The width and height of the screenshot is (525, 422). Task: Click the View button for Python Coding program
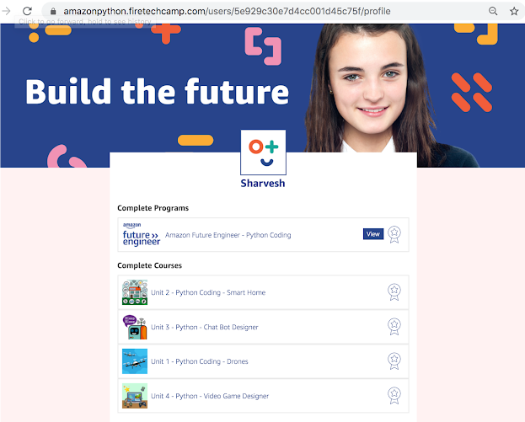(373, 234)
